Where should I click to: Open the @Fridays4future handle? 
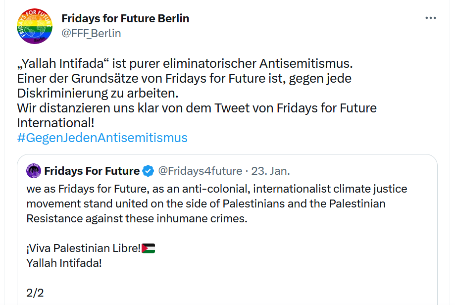pos(200,171)
